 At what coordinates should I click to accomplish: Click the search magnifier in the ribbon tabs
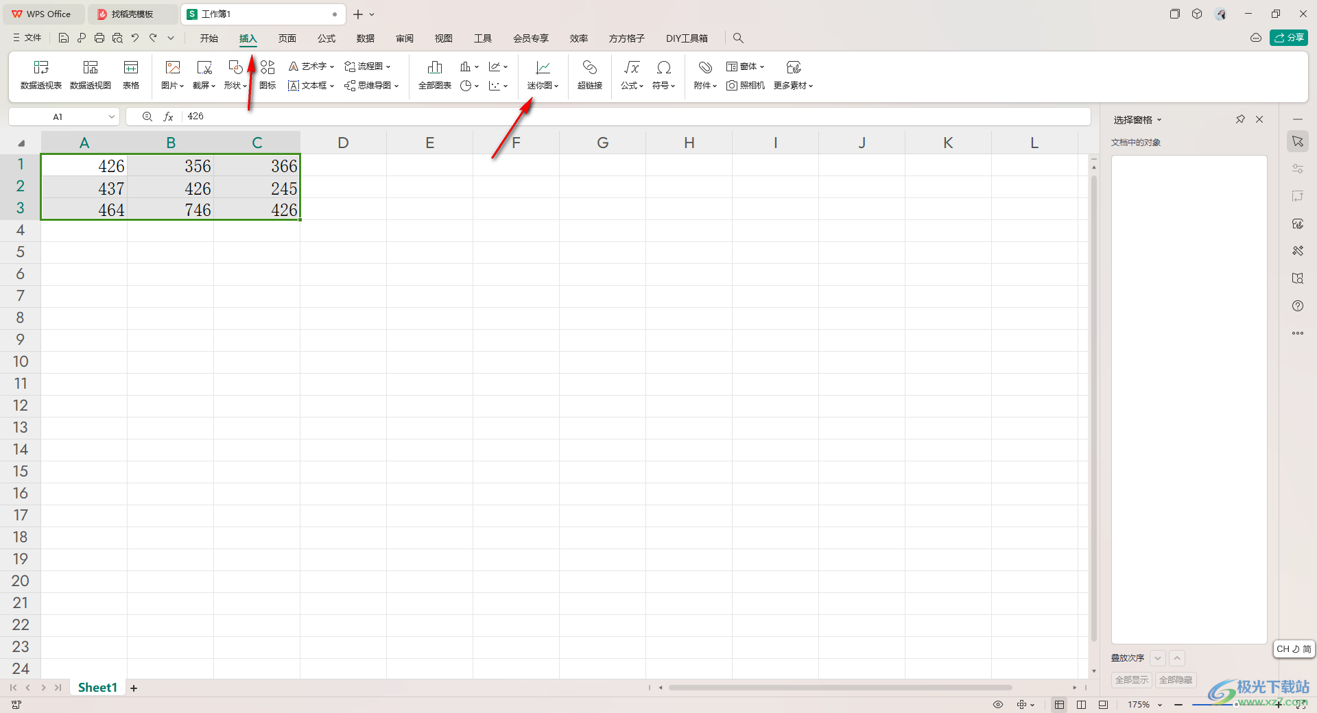[x=738, y=38]
